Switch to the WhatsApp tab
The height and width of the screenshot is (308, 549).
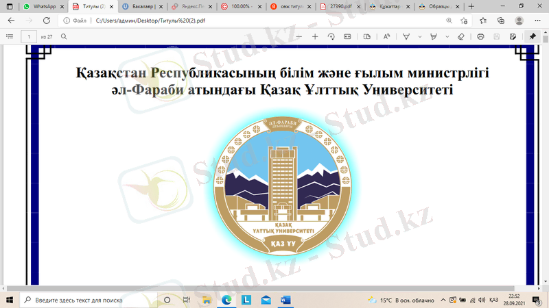coord(43,6)
